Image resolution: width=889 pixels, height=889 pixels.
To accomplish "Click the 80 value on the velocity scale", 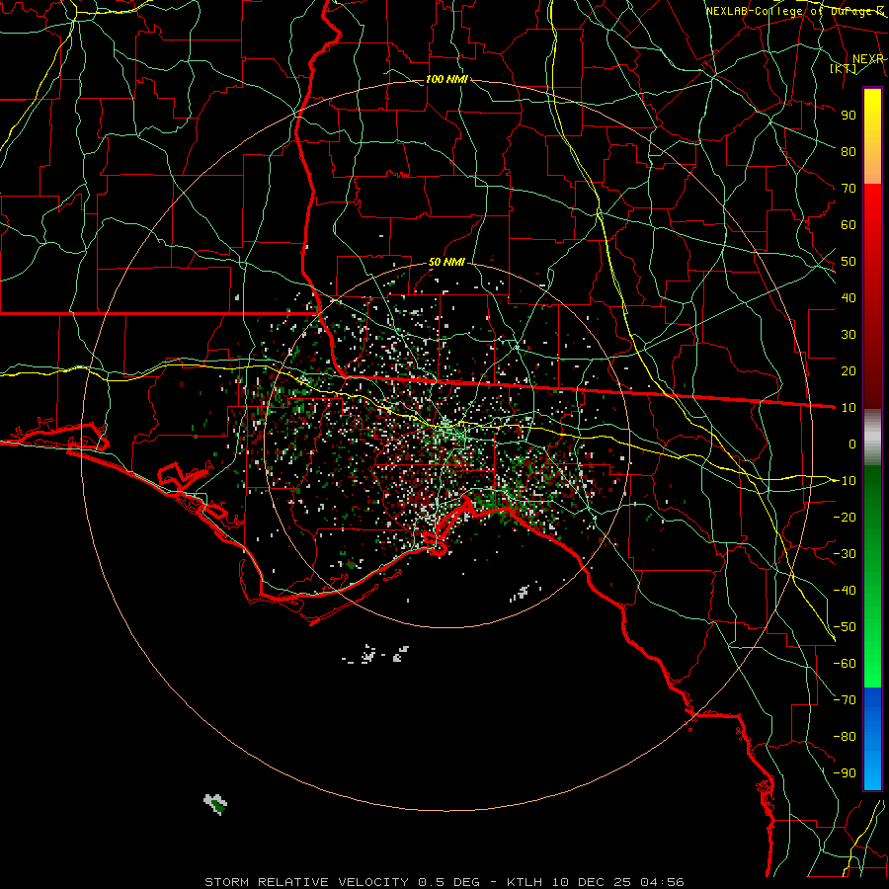I will 849,151.
